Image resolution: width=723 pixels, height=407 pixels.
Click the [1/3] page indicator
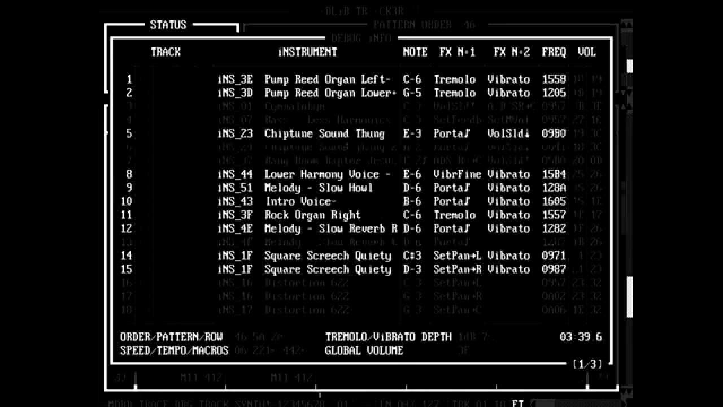(587, 365)
